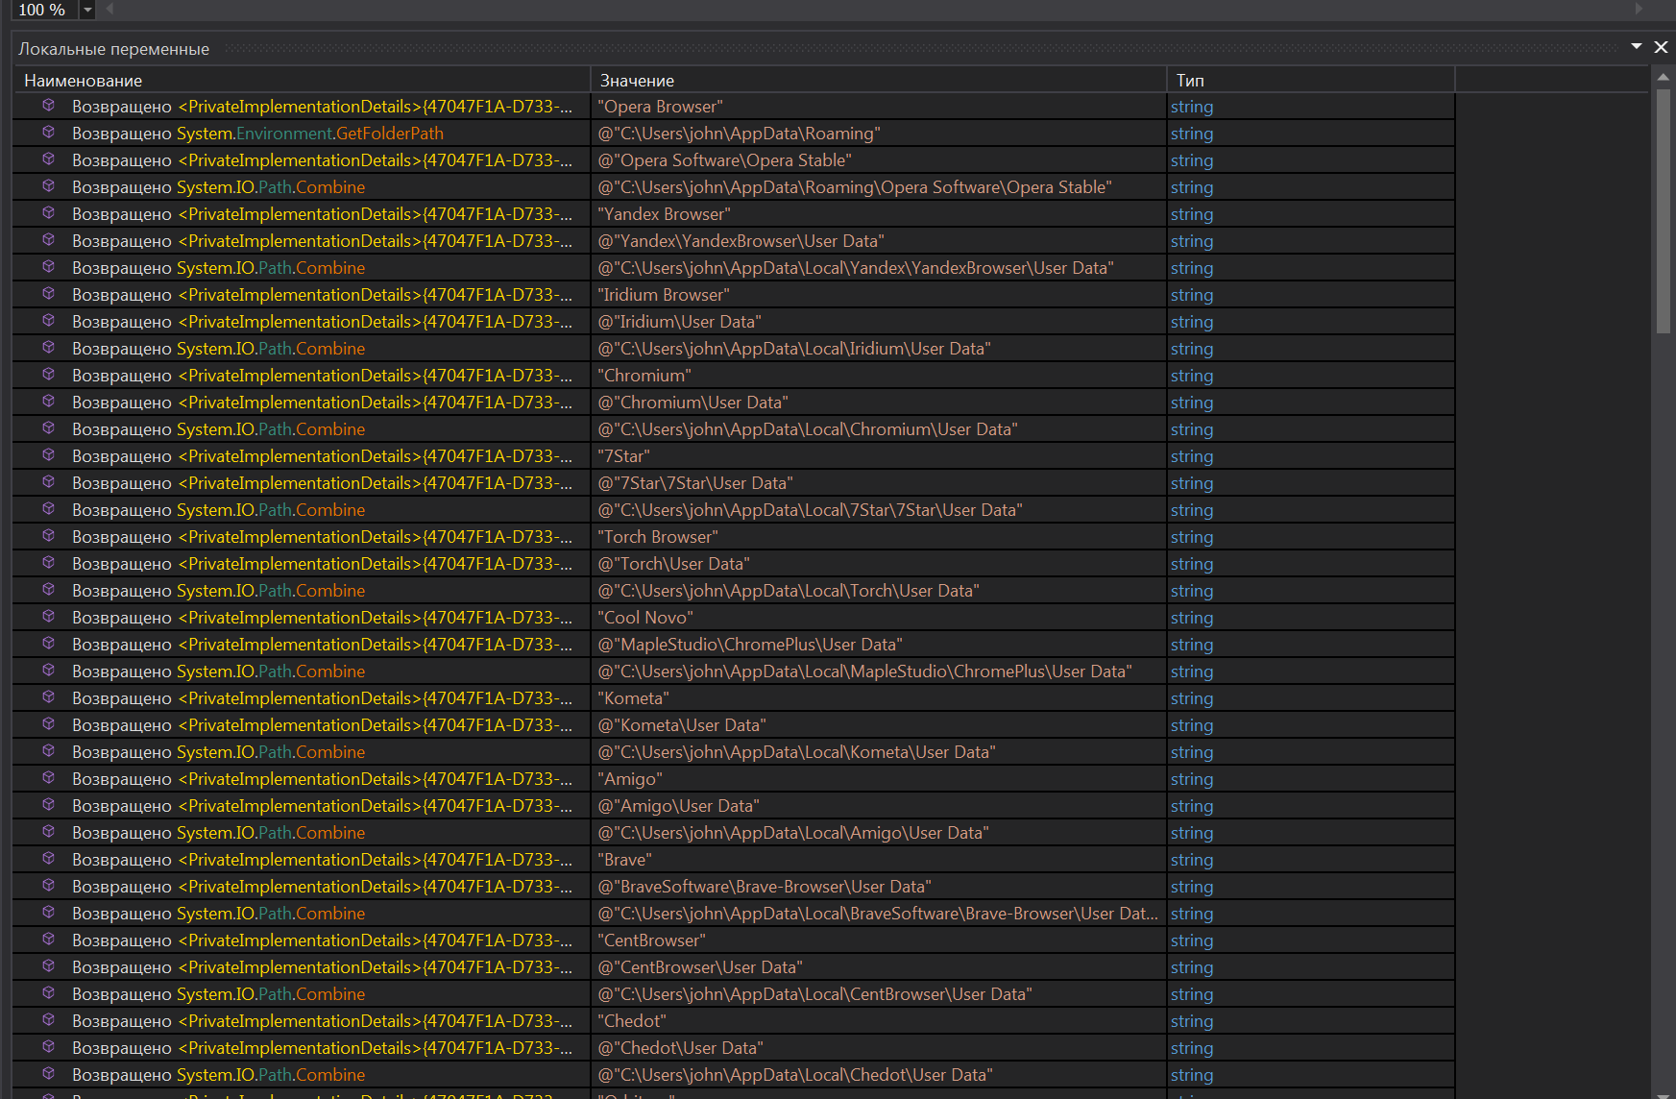Viewport: 1676px width, 1099px height.
Task: Click the Значение column header
Action: tap(637, 81)
